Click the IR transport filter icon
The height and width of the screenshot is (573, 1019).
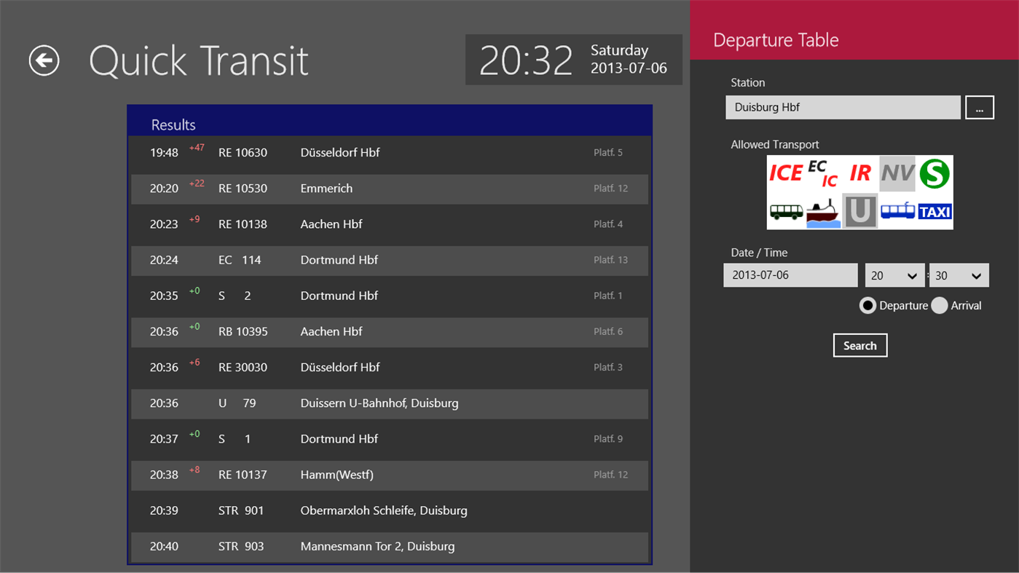(859, 173)
